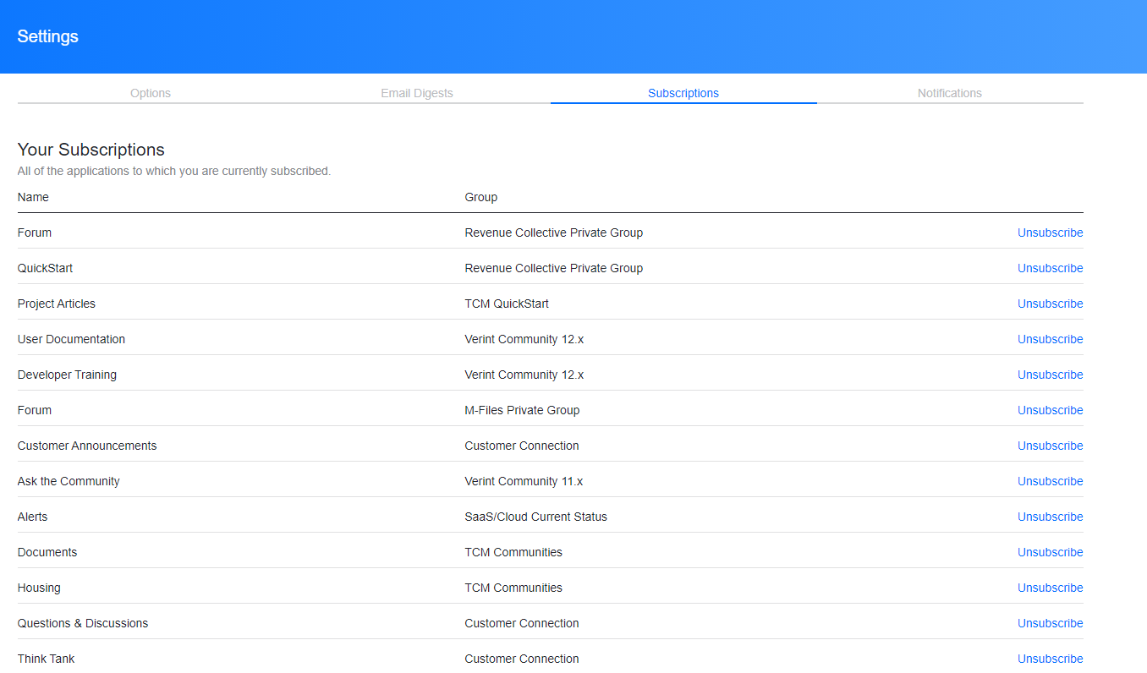Select the Developer Training name cell

(67, 375)
